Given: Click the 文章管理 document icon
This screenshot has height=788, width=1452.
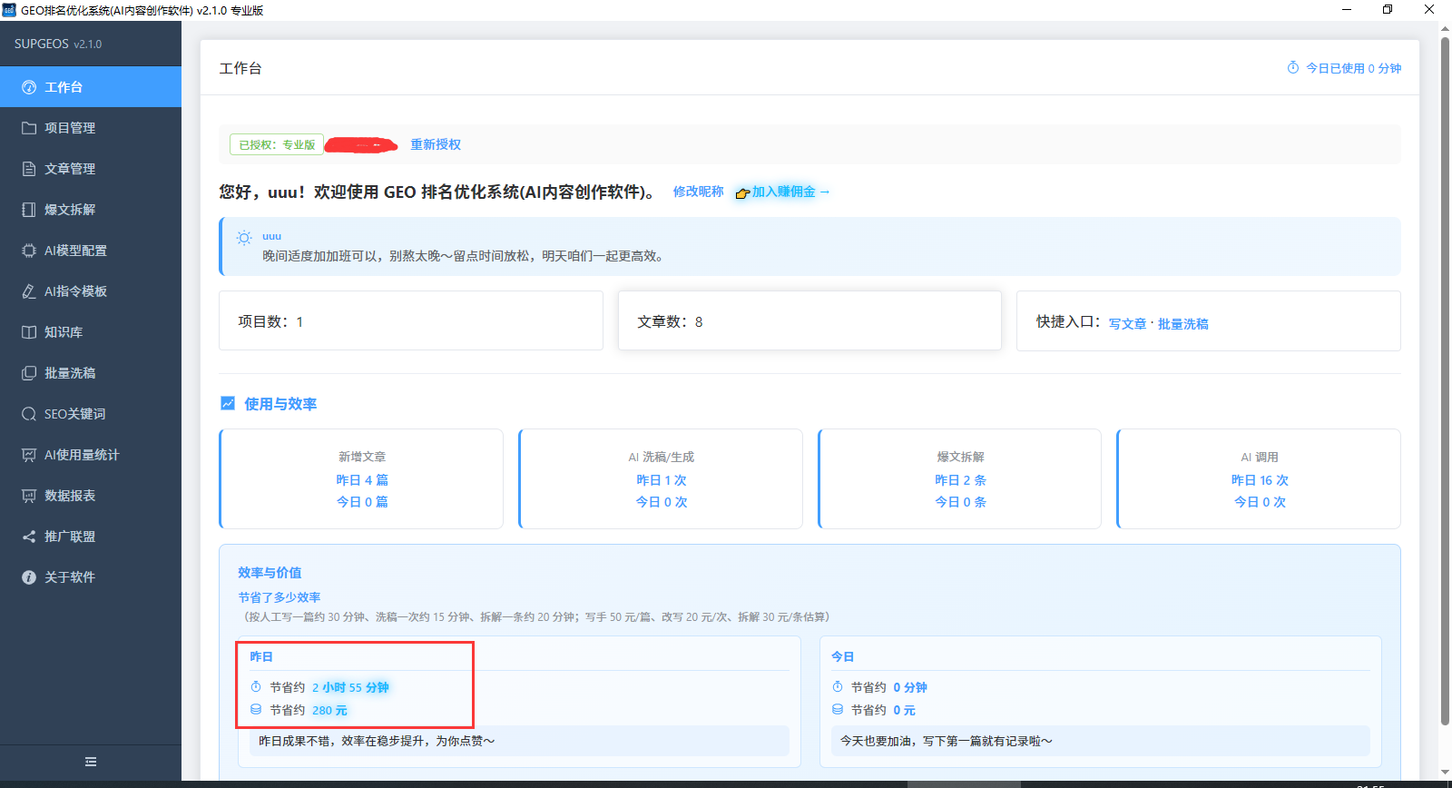Looking at the screenshot, I should (x=29, y=169).
